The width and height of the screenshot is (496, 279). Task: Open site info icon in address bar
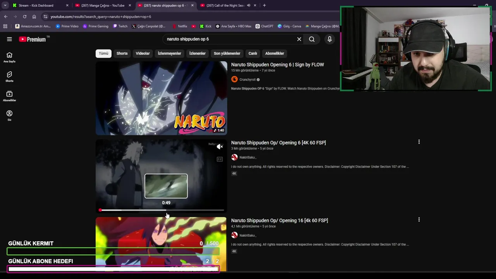[x=45, y=17]
